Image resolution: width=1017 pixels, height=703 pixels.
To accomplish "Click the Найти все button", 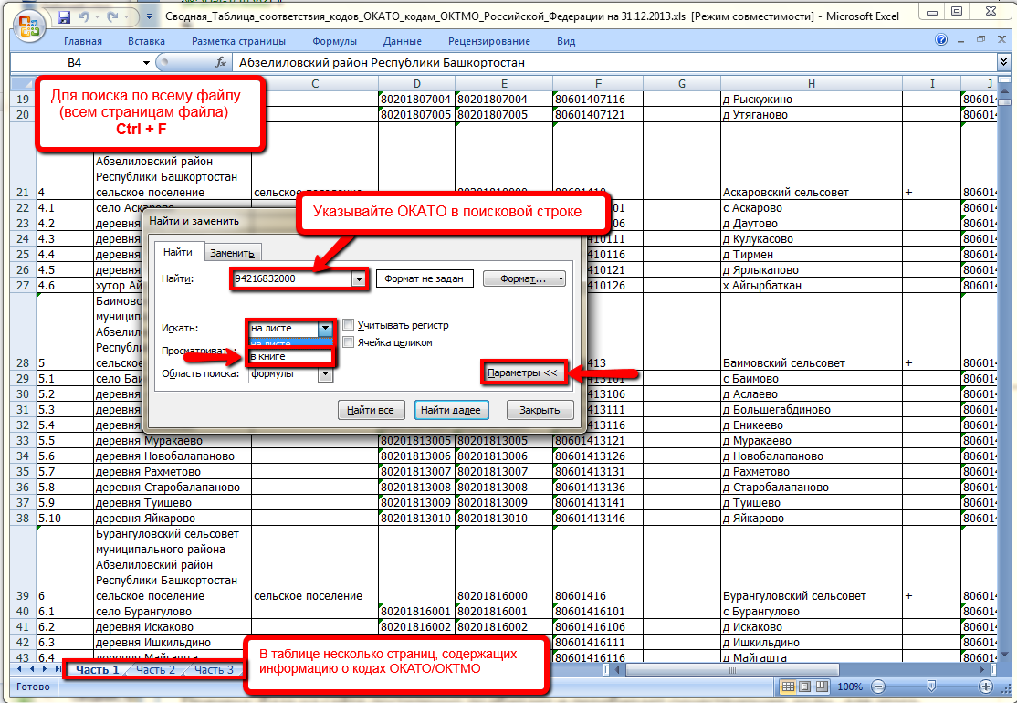I will click(371, 410).
